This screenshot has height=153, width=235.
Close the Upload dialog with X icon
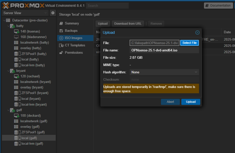point(197,33)
